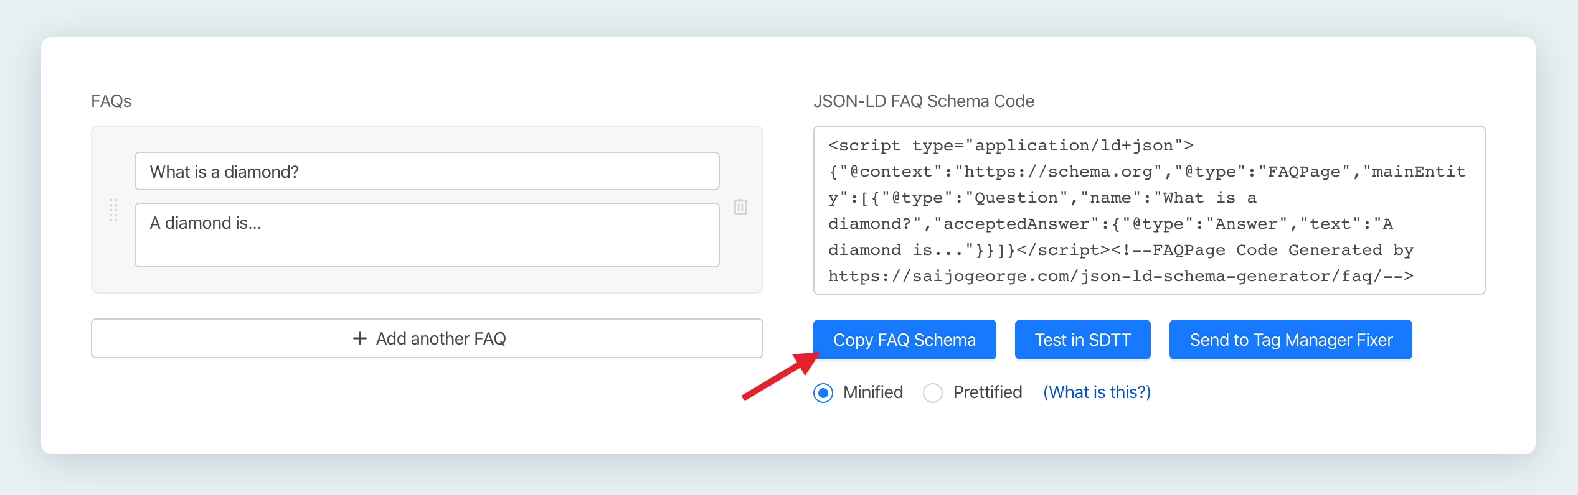Image resolution: width=1578 pixels, height=495 pixels.
Task: Click the "Minified" label text
Action: (x=873, y=392)
